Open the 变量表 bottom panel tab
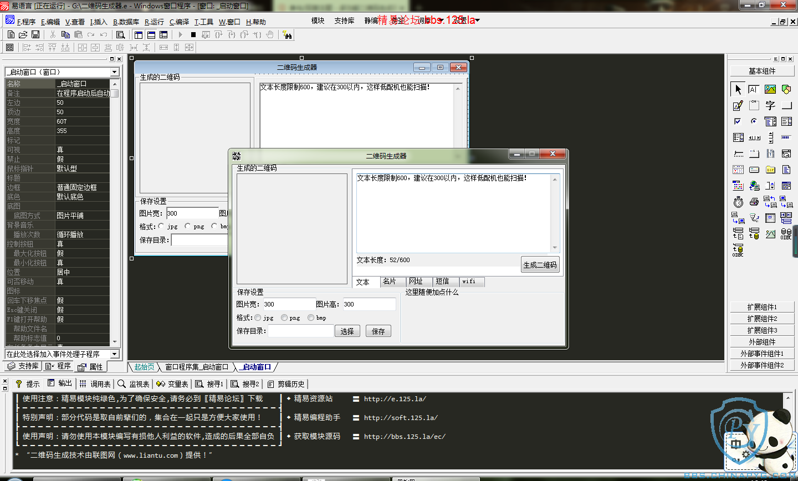 (x=172, y=384)
